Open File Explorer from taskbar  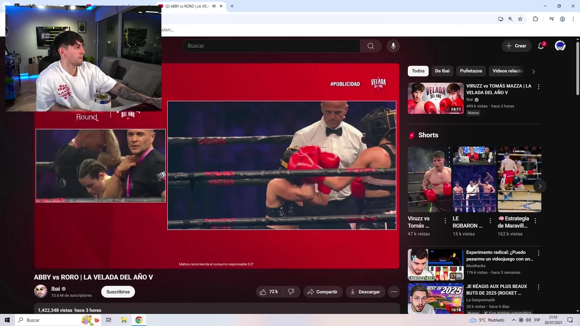(x=124, y=320)
